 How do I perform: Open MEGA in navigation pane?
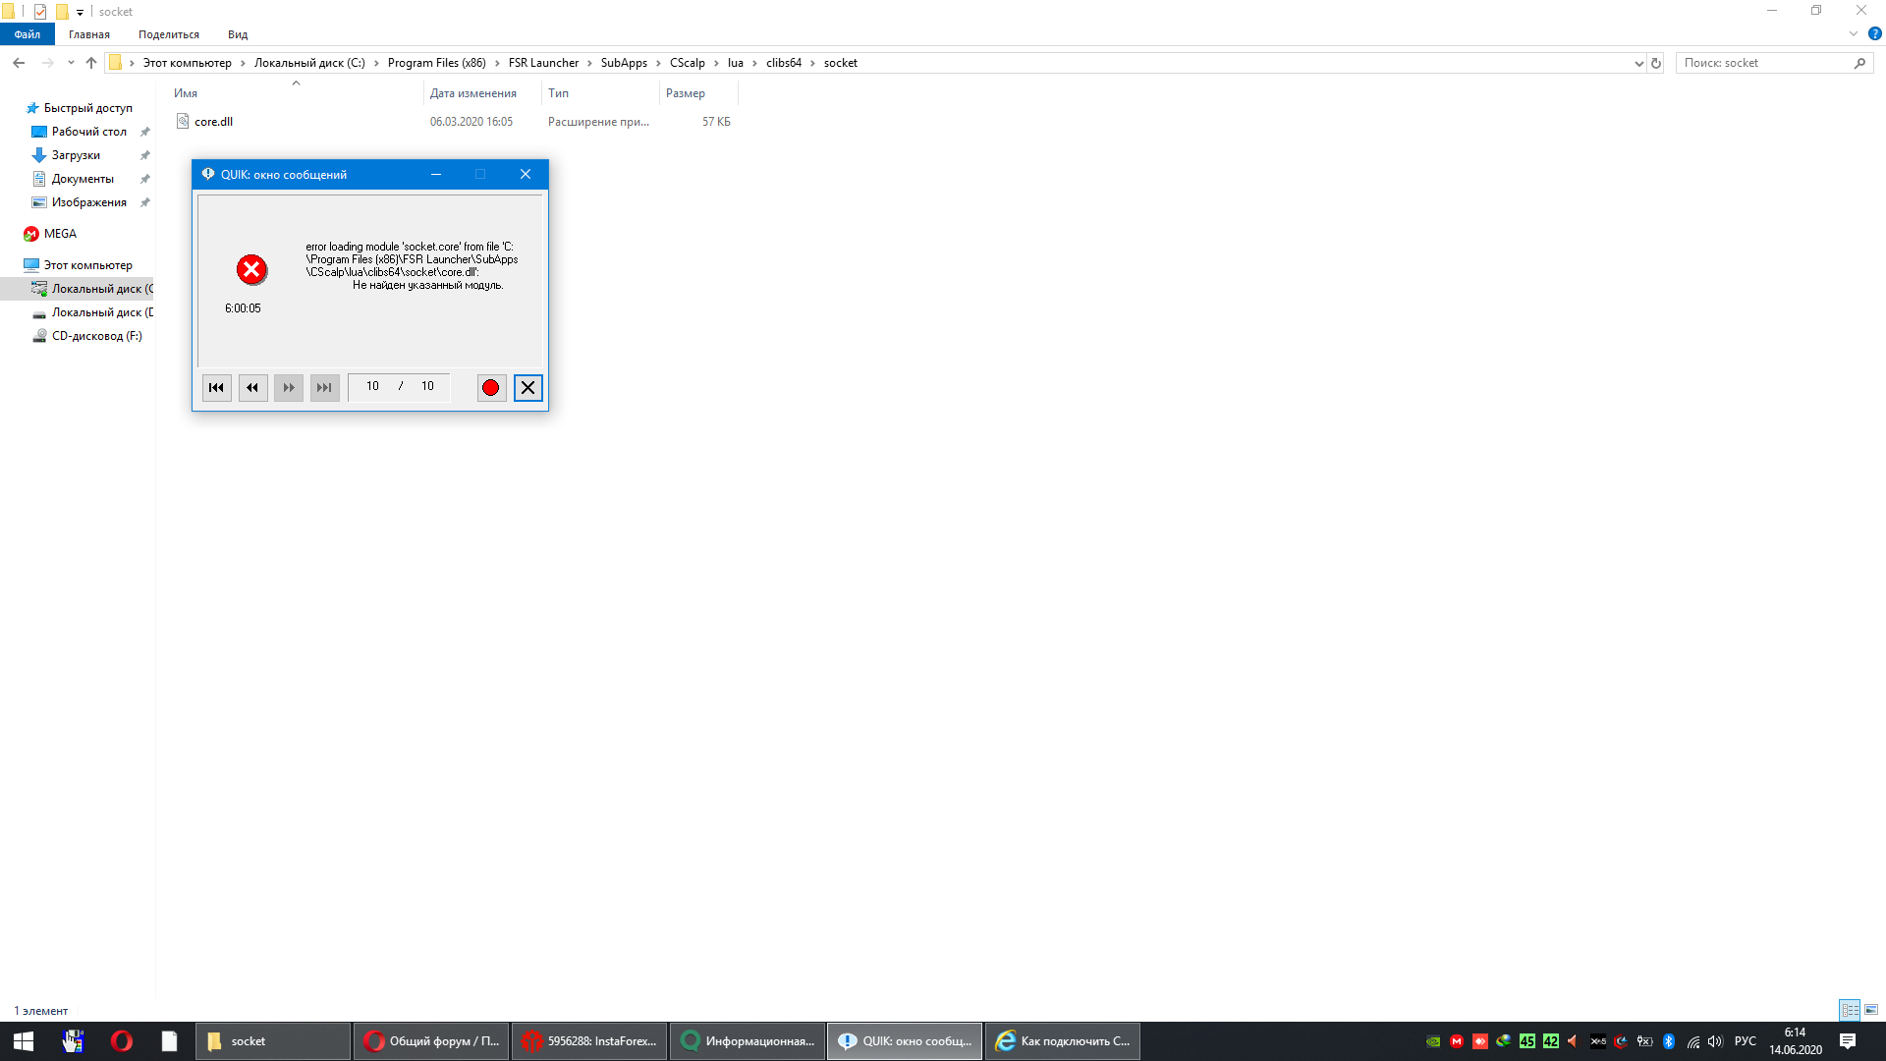pyautogui.click(x=60, y=234)
